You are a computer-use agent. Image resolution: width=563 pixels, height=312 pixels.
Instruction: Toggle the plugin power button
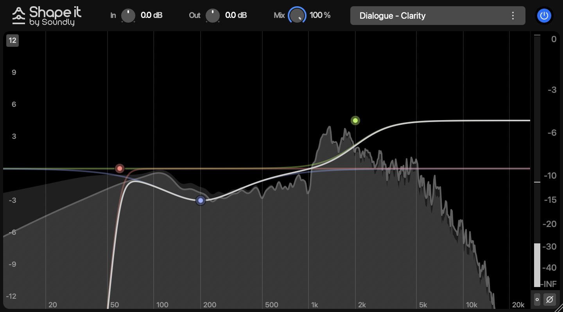pyautogui.click(x=544, y=16)
